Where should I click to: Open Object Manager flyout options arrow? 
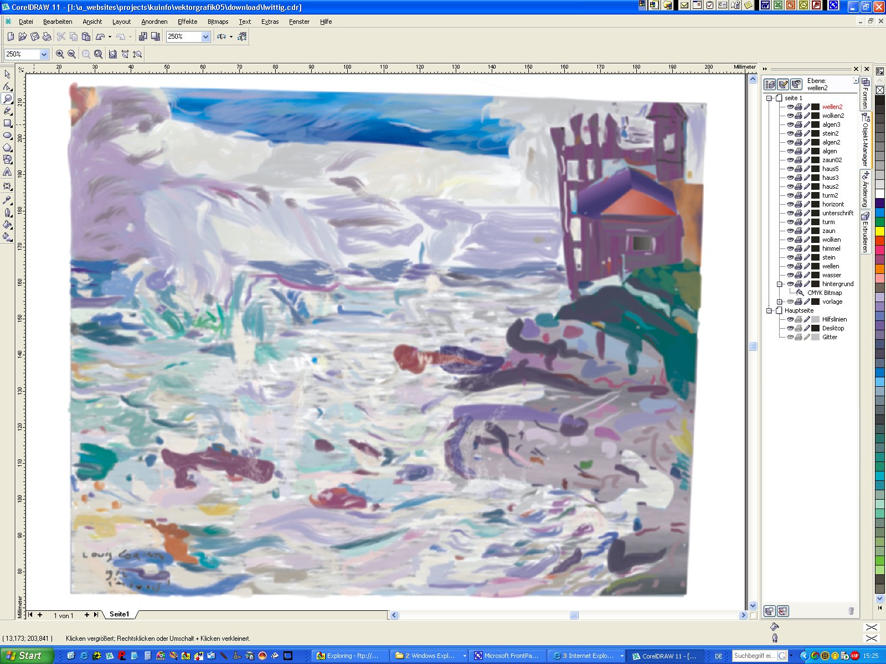coord(856,80)
